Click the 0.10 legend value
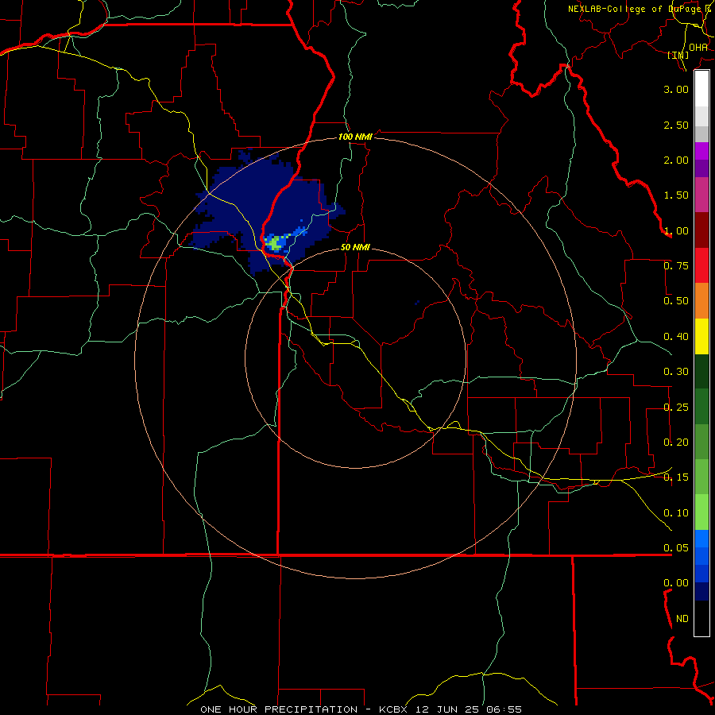 [676, 513]
